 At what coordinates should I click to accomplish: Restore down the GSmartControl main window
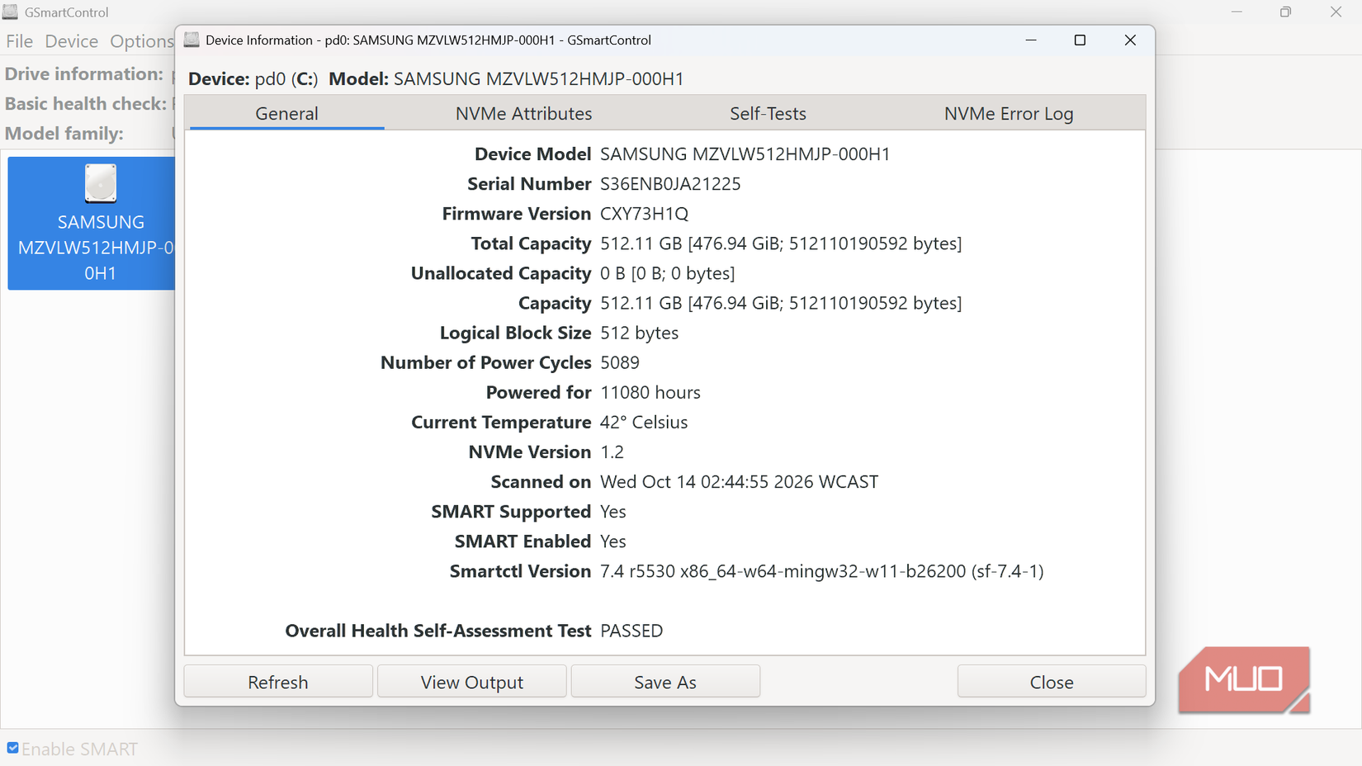(x=1285, y=12)
